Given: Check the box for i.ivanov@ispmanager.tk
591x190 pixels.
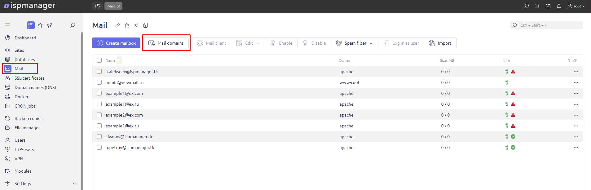Looking at the screenshot, I should pos(99,136).
